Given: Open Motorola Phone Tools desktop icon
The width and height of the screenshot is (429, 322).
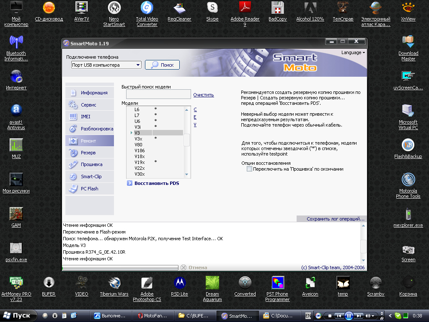Looking at the screenshot, I should [x=408, y=186].
